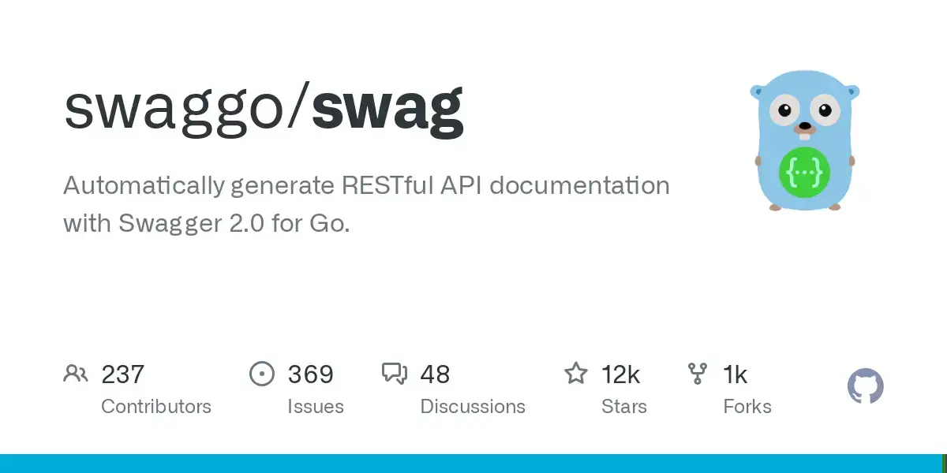Open the GitHub Octocat logo
The image size is (947, 473).
[x=865, y=387]
